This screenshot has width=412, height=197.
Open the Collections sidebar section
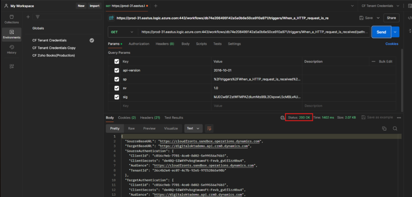[x=12, y=19]
